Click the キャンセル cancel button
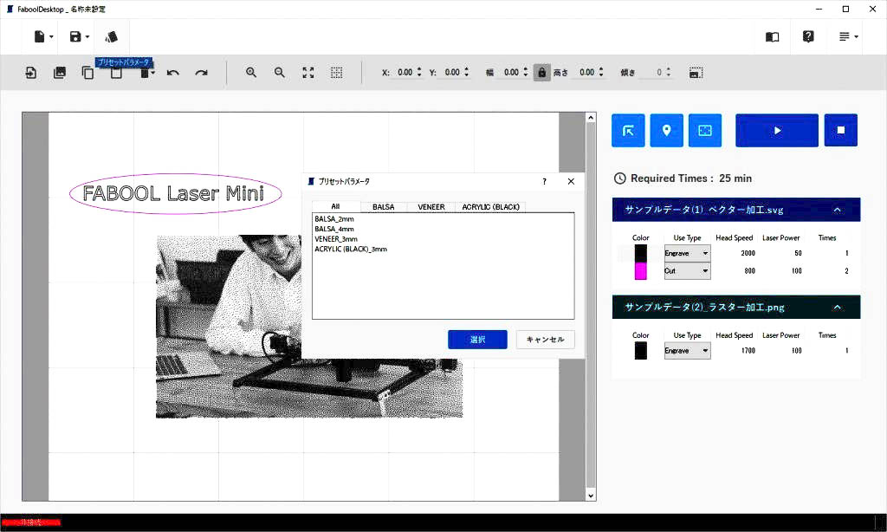 coord(546,340)
